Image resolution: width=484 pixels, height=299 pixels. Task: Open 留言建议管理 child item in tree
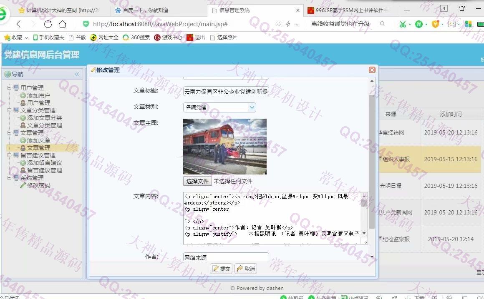[x=45, y=170]
